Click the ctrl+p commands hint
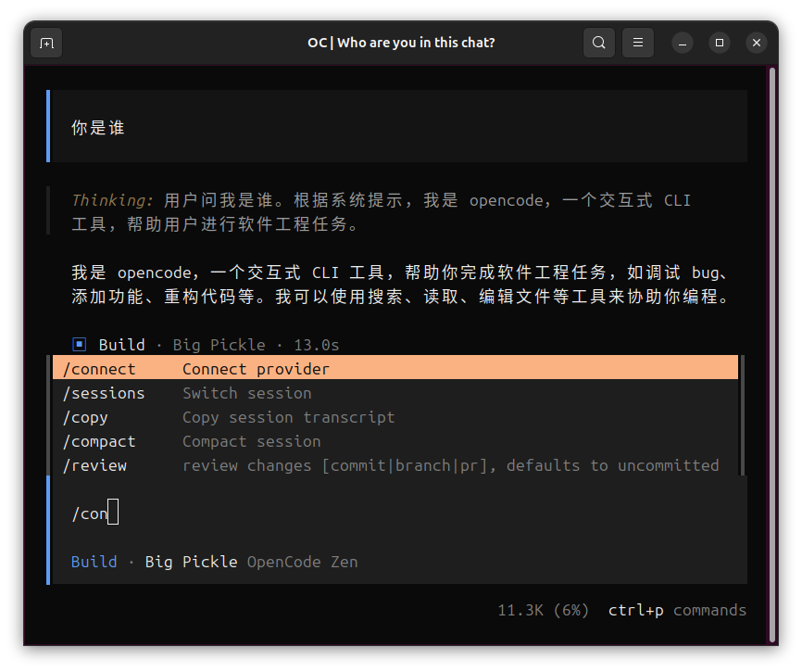 (x=677, y=610)
